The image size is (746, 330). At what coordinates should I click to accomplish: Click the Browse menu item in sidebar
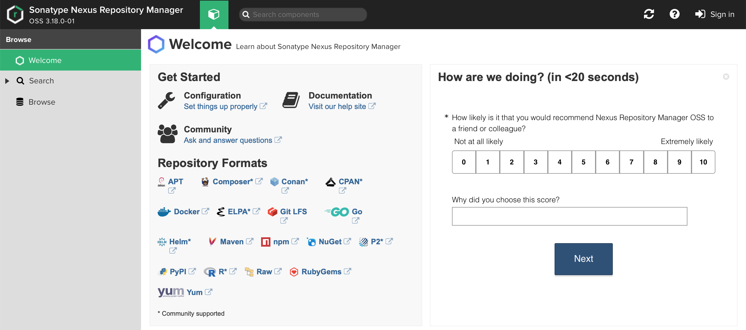pyautogui.click(x=41, y=102)
